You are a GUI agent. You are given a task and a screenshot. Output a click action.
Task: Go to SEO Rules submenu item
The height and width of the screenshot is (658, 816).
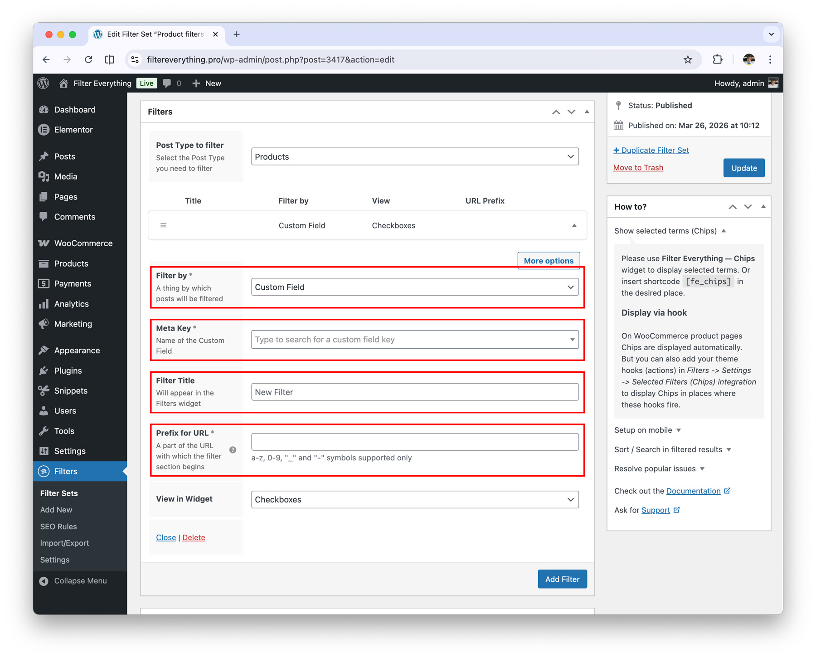click(58, 526)
